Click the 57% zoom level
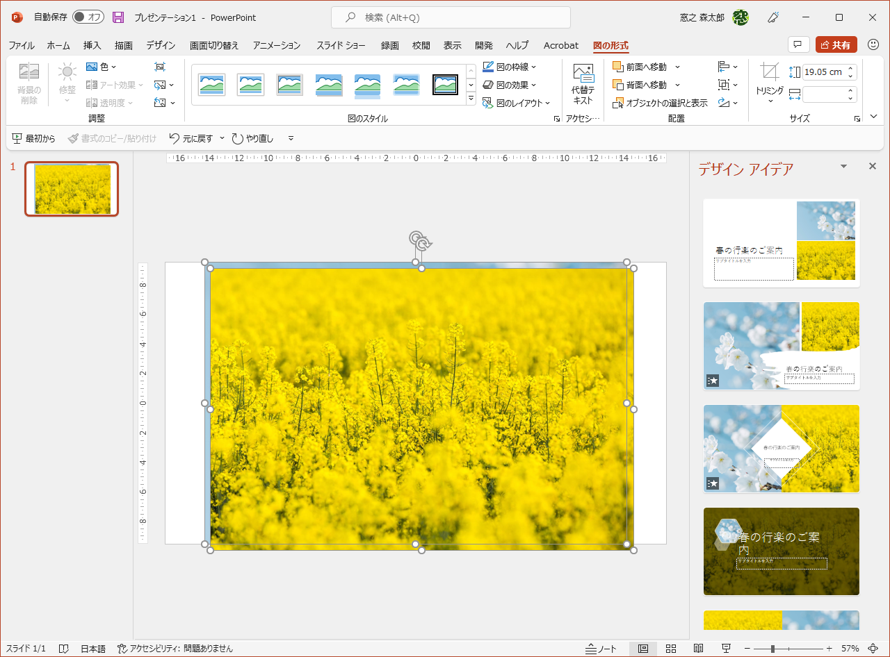 tap(850, 649)
